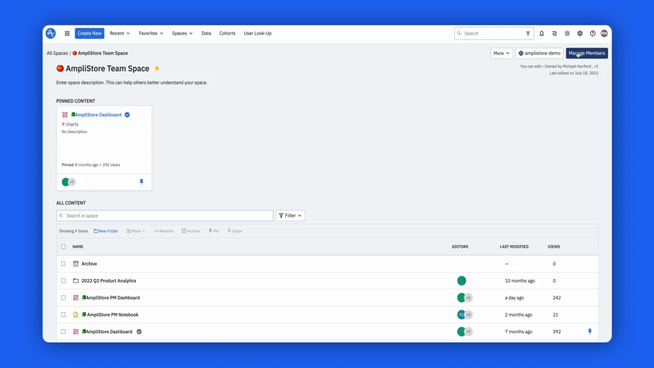654x368 pixels.
Task: Click the Pin toolbar button
Action: click(x=214, y=231)
